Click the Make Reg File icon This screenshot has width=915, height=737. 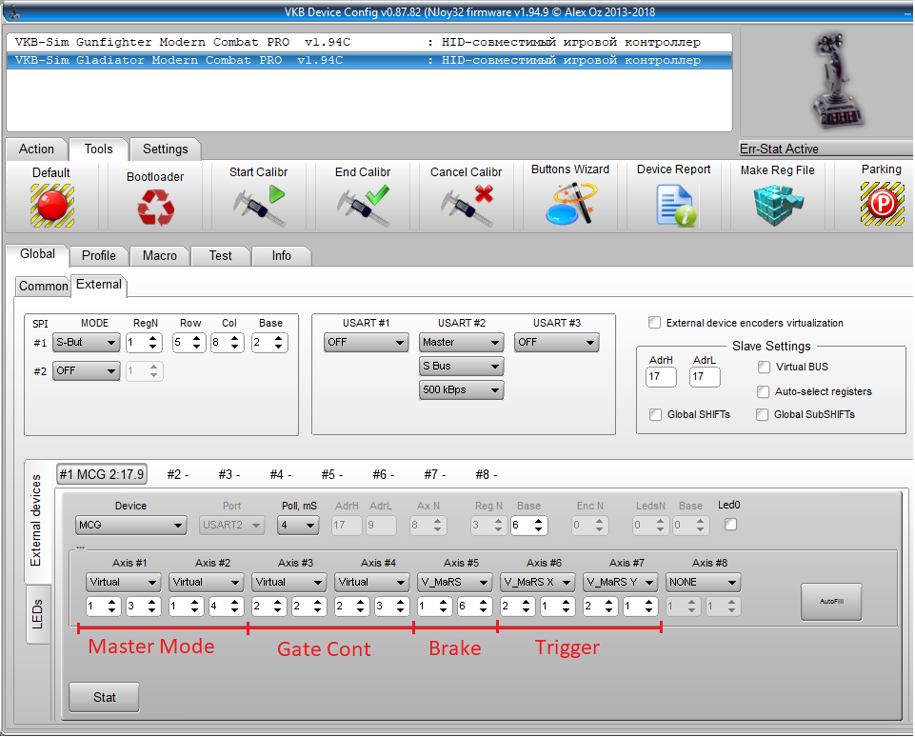click(778, 204)
